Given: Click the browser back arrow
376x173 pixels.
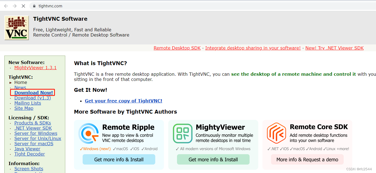Looking at the screenshot, I should tap(6, 6).
